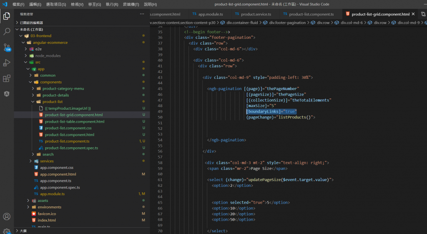Screen dimensions: 427x234
Task: Open the Angular extension icon in activity bar
Action: (7, 94)
